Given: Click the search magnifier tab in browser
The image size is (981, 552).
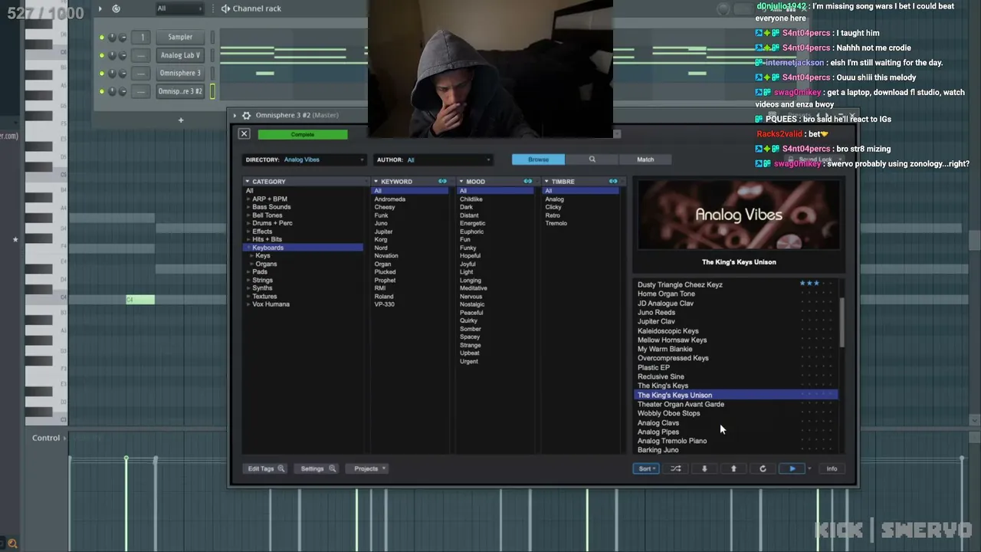Looking at the screenshot, I should point(592,159).
